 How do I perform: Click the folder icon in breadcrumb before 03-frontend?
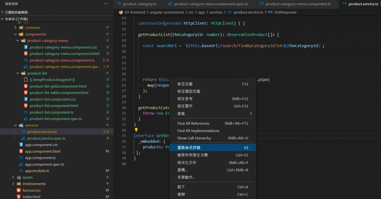121,12
